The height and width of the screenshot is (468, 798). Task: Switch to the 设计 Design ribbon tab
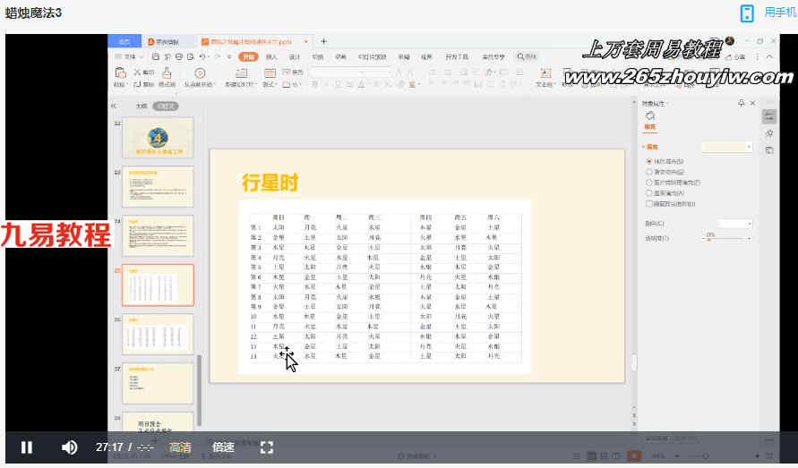(294, 57)
